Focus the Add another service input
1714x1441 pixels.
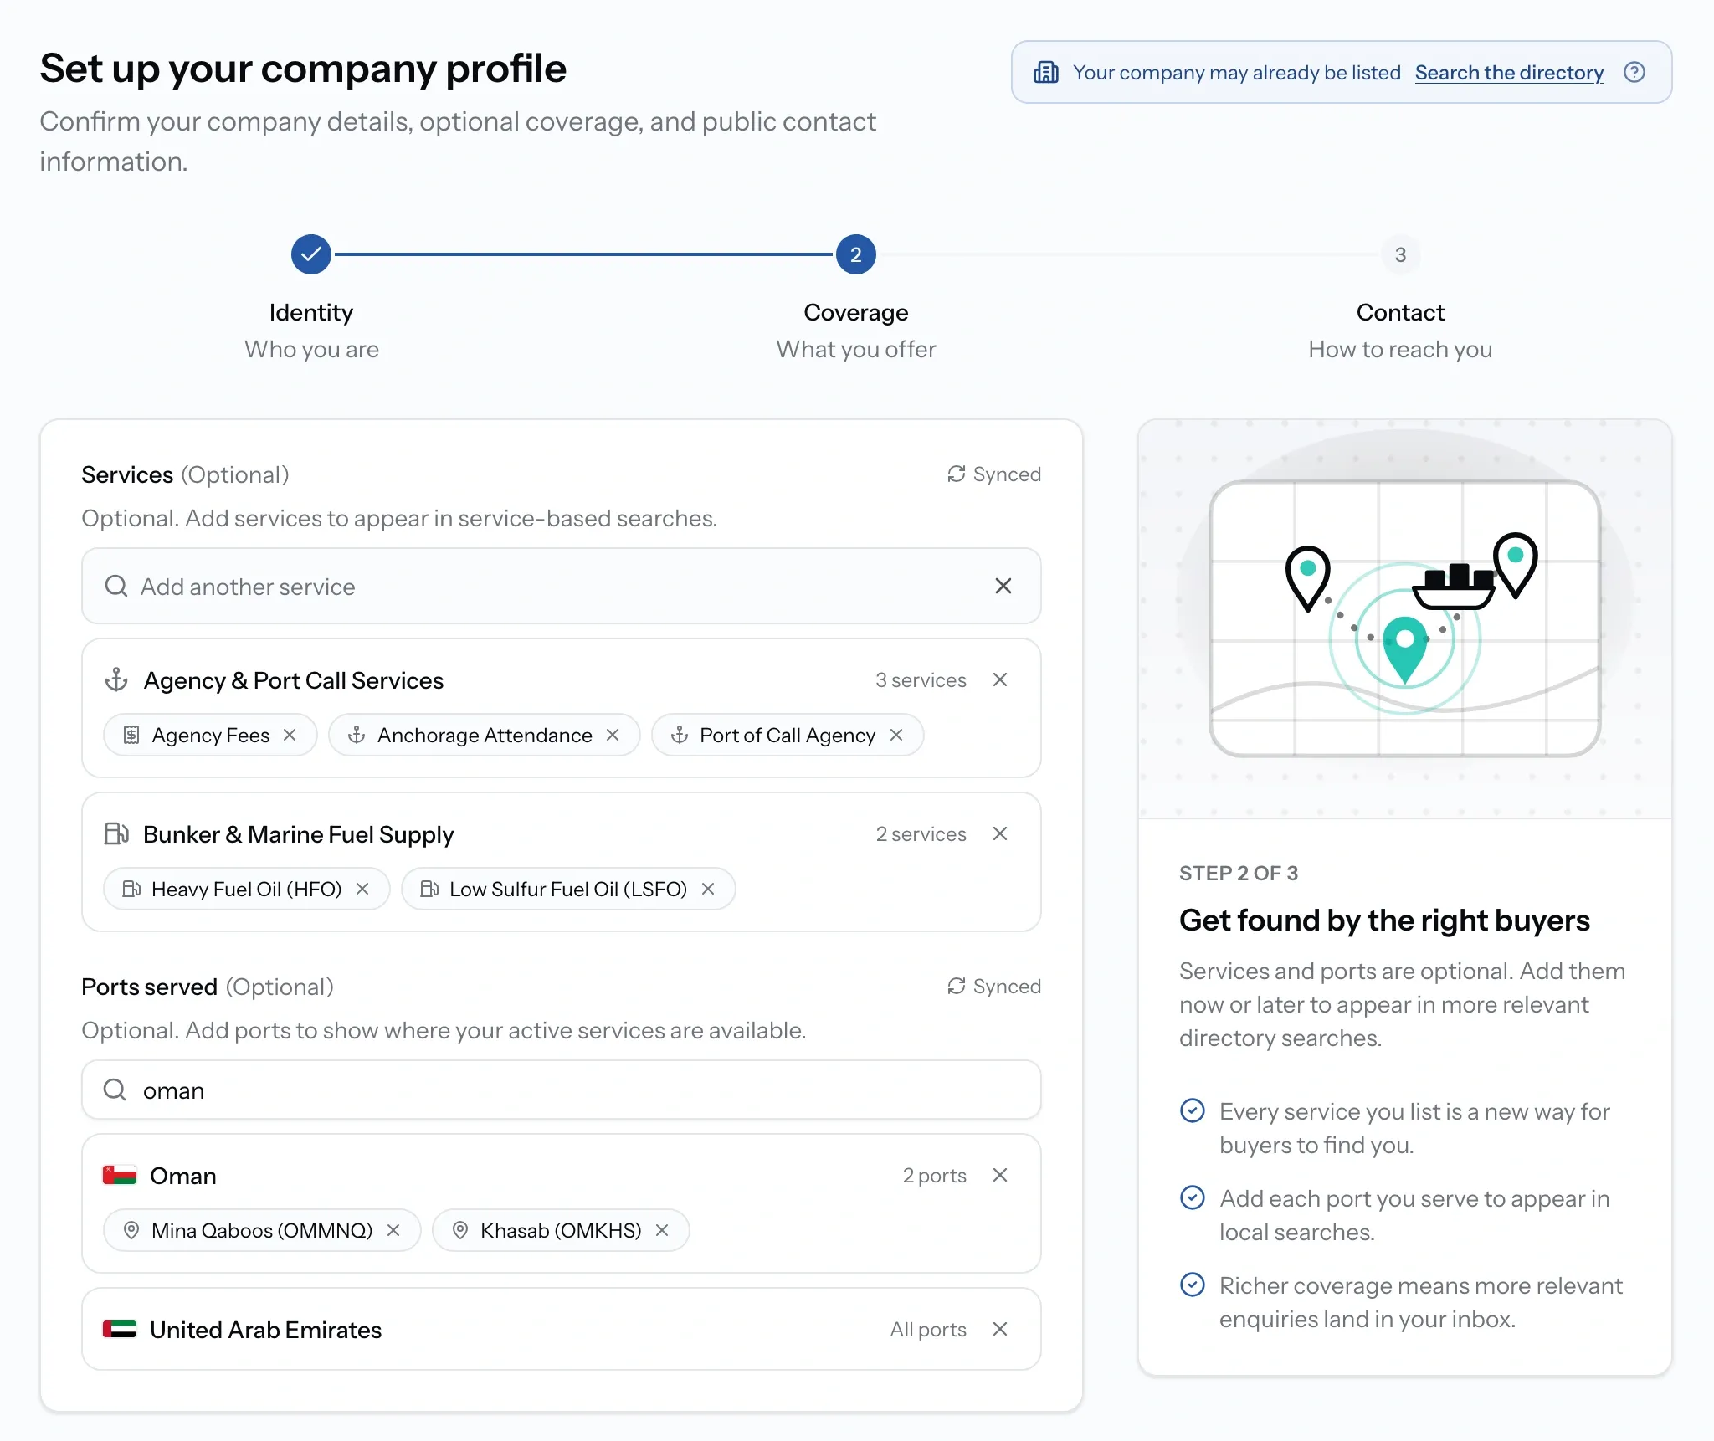coord(561,586)
